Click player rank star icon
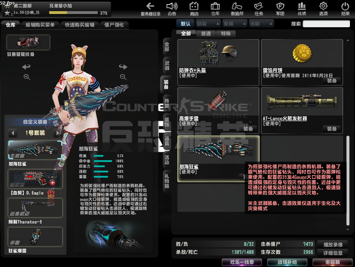The image size is (355, 267). (x=7, y=13)
